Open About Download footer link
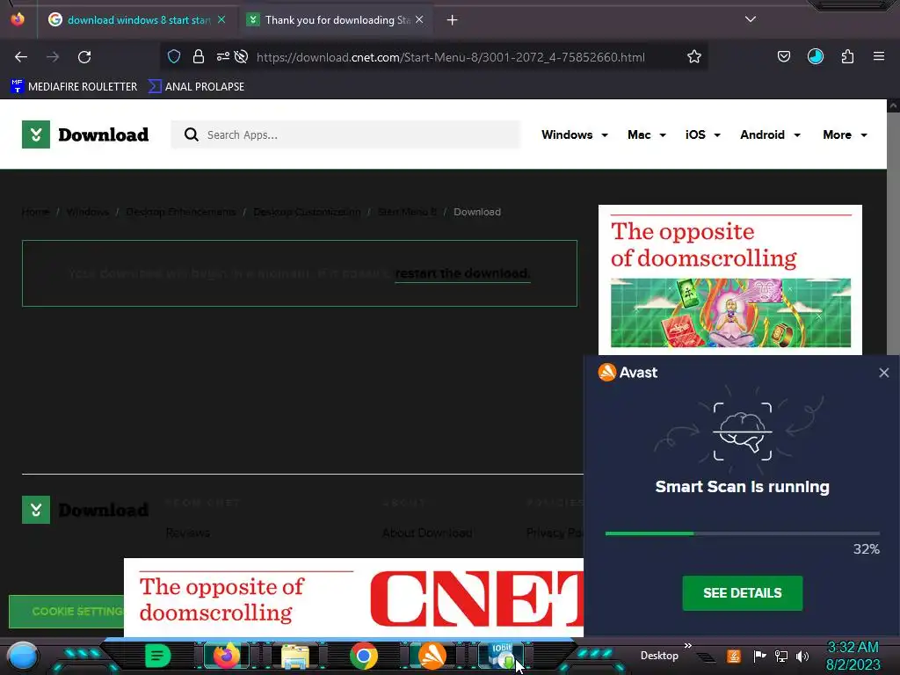Screen dimensions: 900x675 [427, 533]
